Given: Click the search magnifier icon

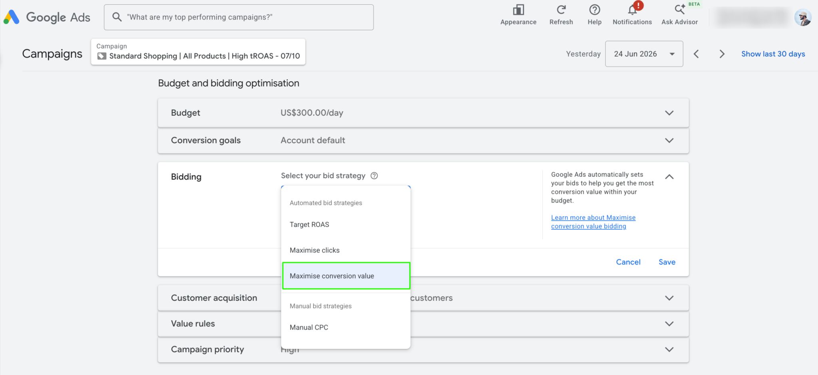Looking at the screenshot, I should 117,17.
